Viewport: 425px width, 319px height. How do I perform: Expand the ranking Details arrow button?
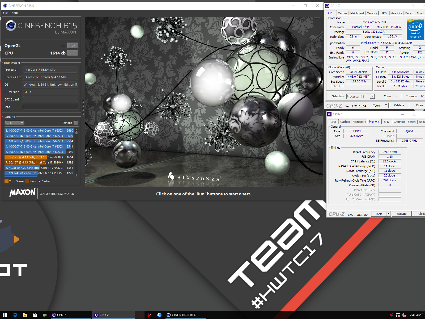click(x=76, y=123)
